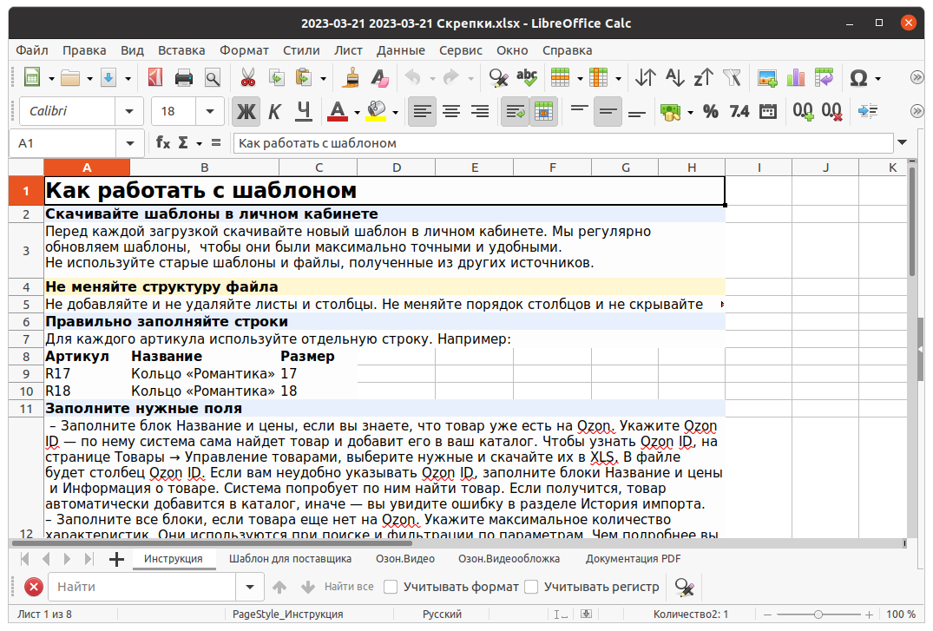Close the Find toolbar
The height and width of the screenshot is (631, 933).
click(x=34, y=587)
